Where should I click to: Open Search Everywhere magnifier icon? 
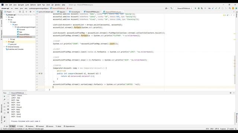pos(230,8)
